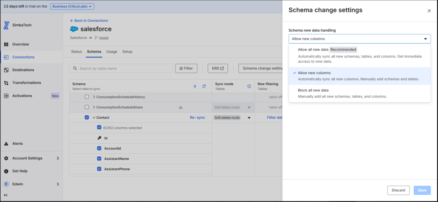Click Edwin's user avatar
Viewport: 438px width, 202px height.
[x=6, y=184]
